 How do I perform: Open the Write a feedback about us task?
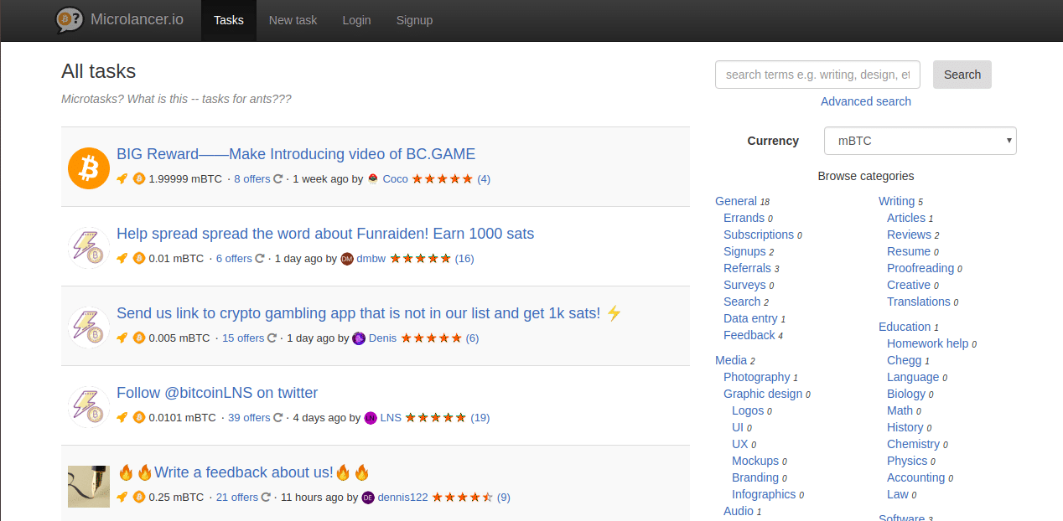pyautogui.click(x=243, y=472)
